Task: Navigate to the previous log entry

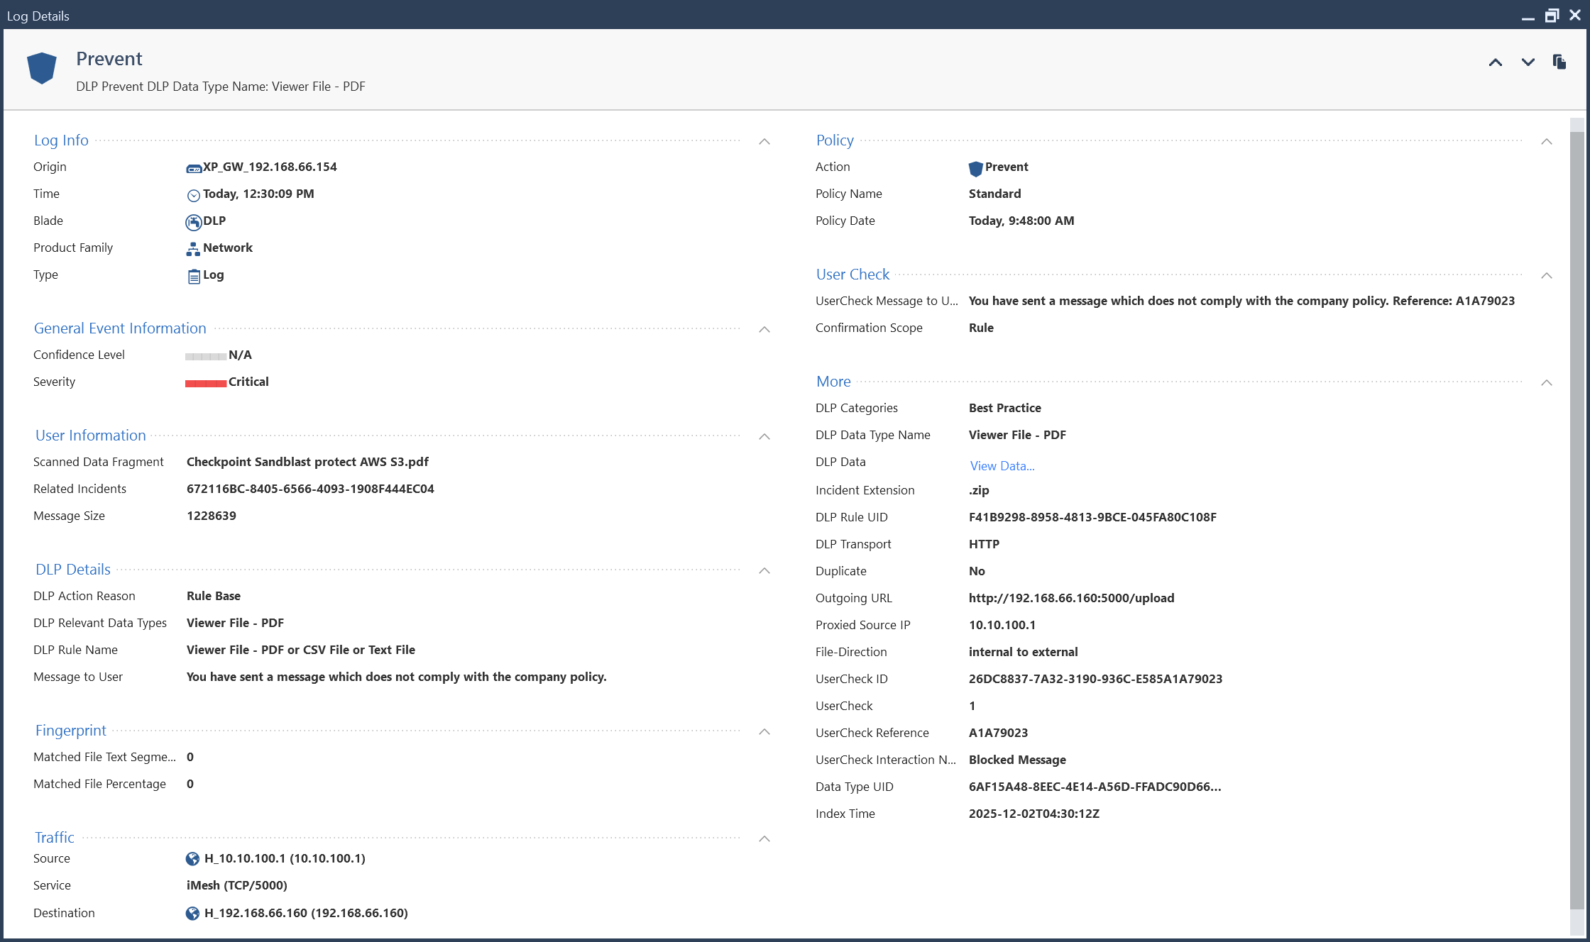Action: (1496, 62)
